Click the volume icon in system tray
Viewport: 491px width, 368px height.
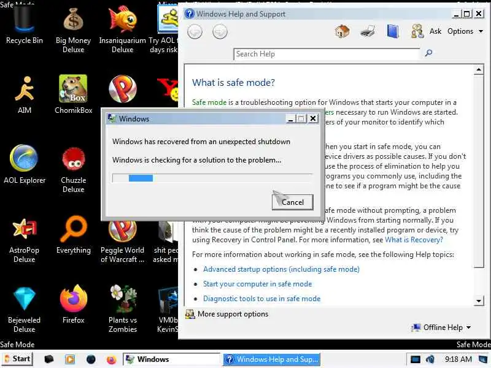430,359
